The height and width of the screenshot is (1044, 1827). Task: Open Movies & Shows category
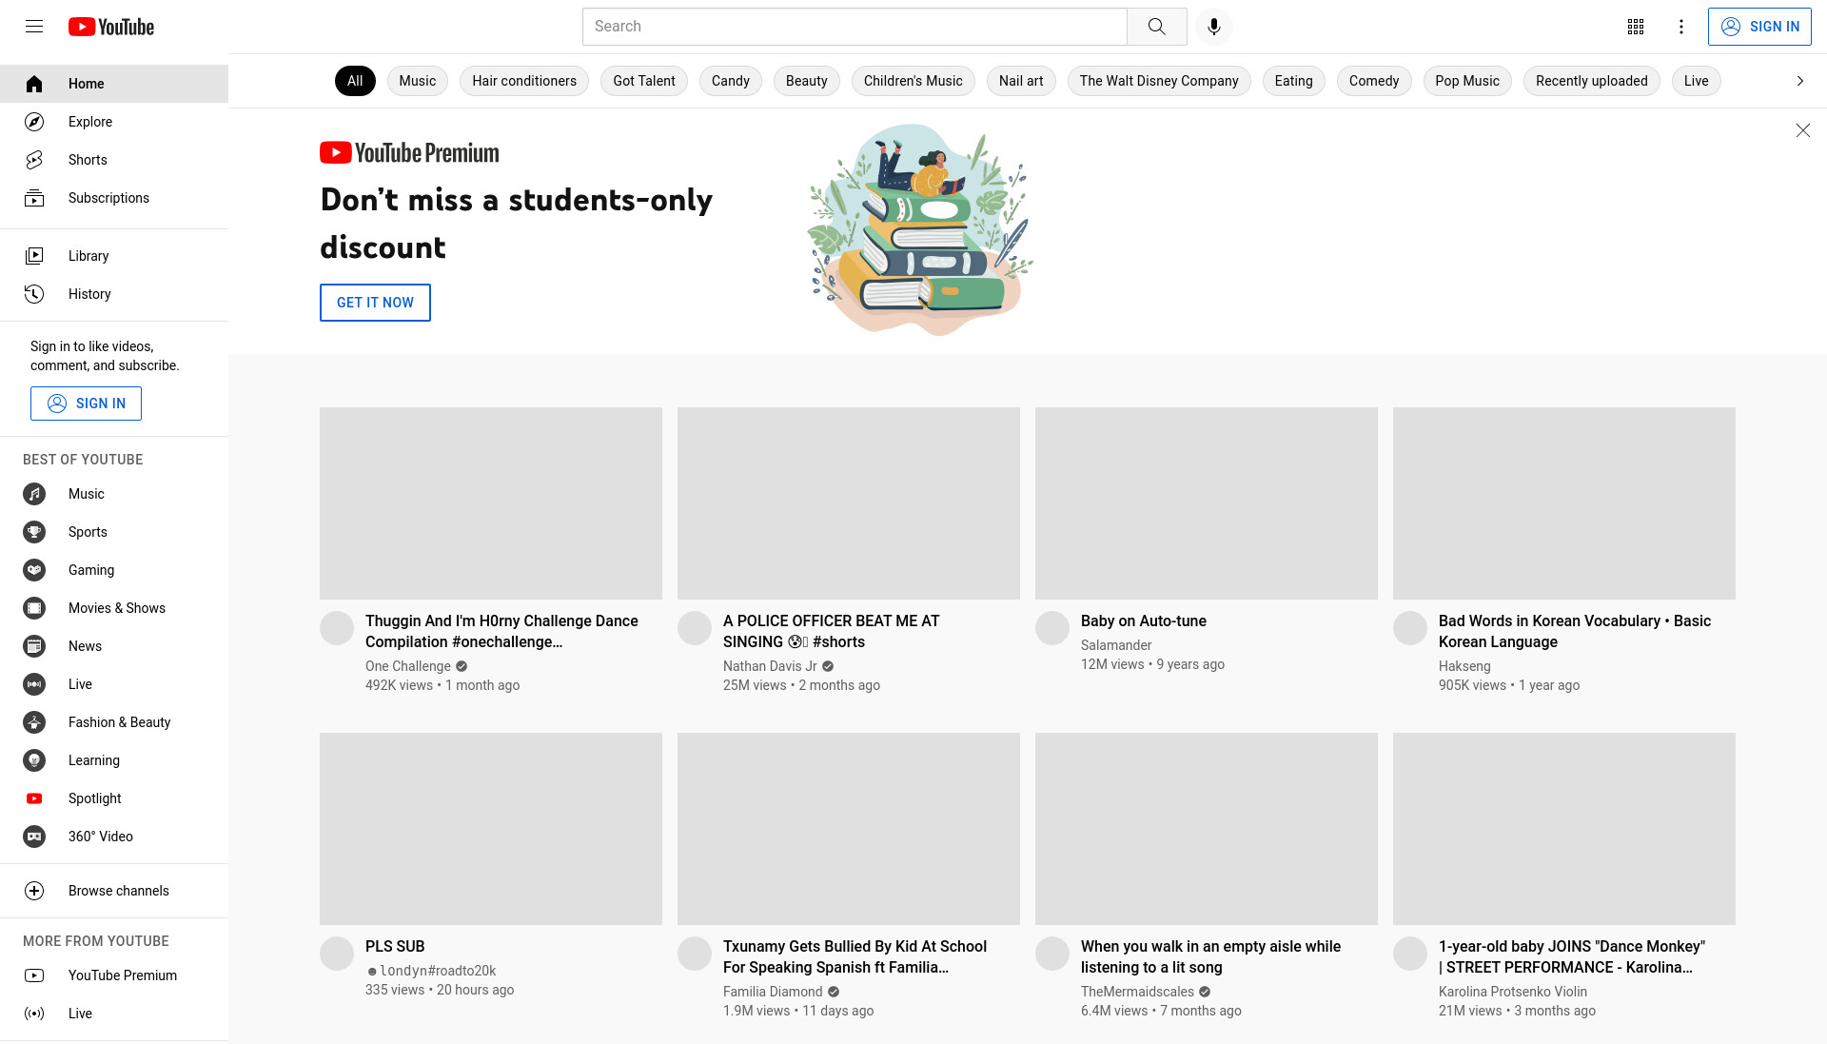tap(114, 608)
